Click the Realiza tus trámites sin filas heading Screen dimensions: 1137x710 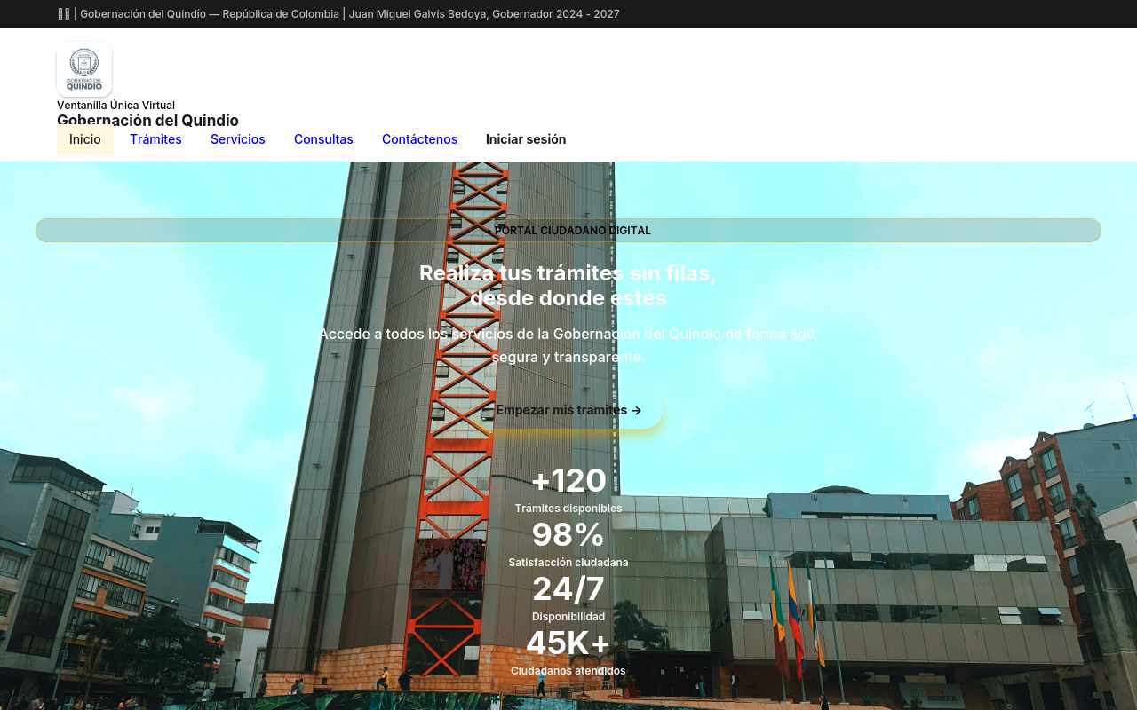click(568, 286)
